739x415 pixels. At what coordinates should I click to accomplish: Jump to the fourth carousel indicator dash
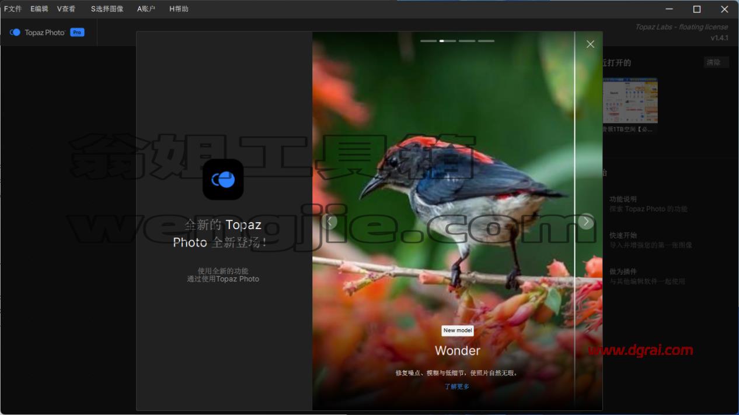[486, 41]
